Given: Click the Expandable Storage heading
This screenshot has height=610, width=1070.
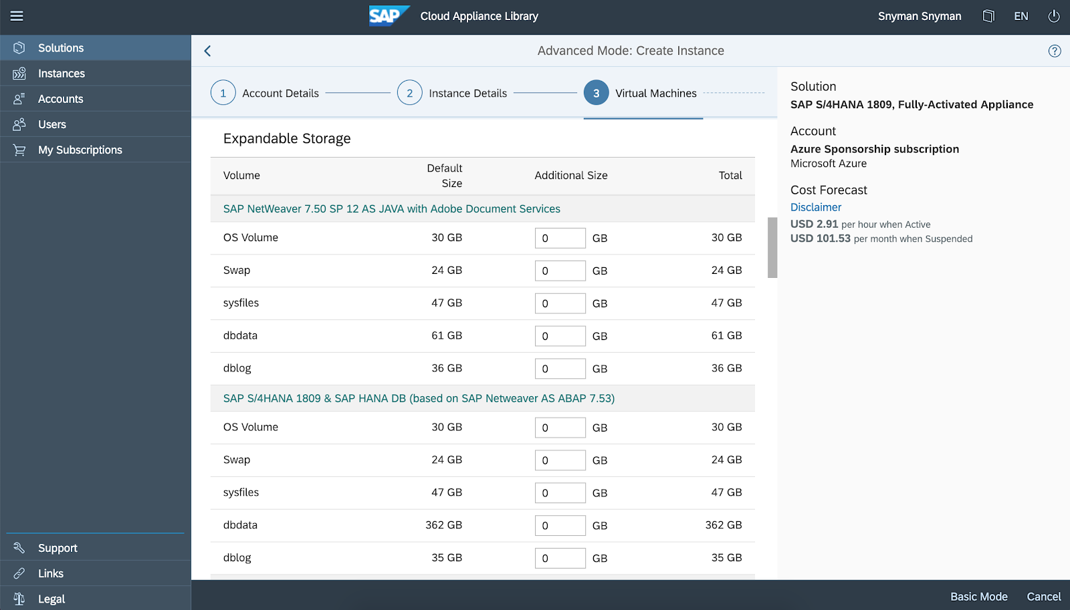Looking at the screenshot, I should tap(287, 138).
